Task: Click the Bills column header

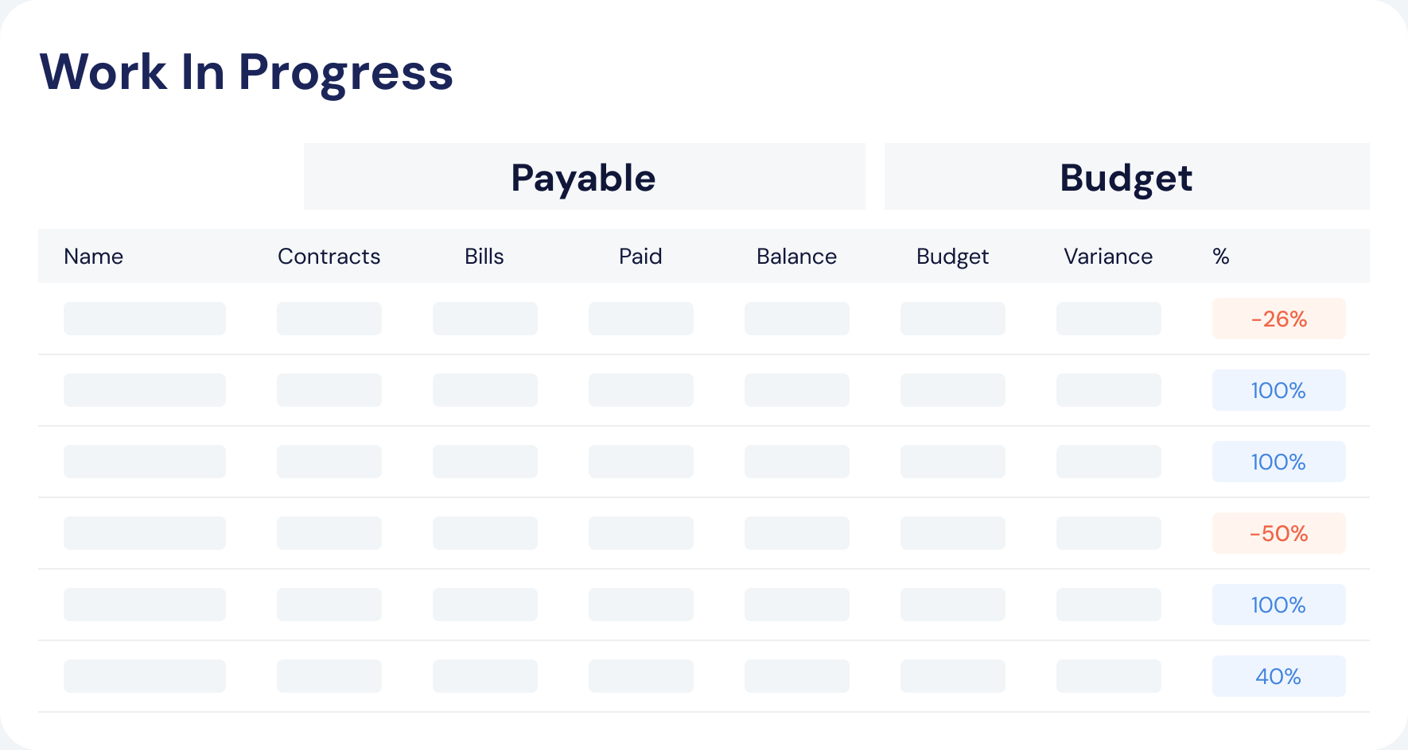Action: pos(484,257)
